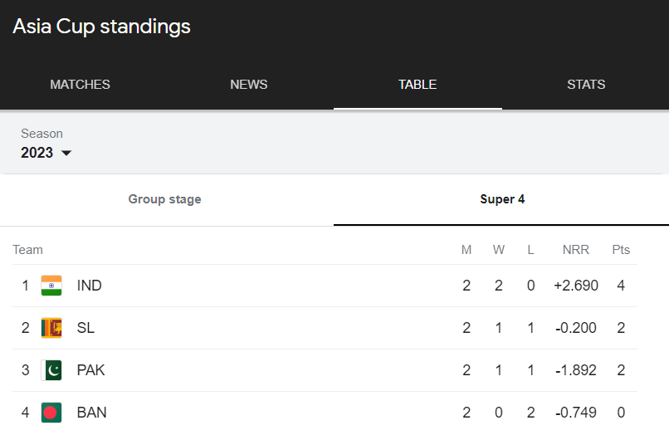Image resolution: width=669 pixels, height=435 pixels.
Task: Select the Super 4 standings tab
Action: pyautogui.click(x=501, y=199)
